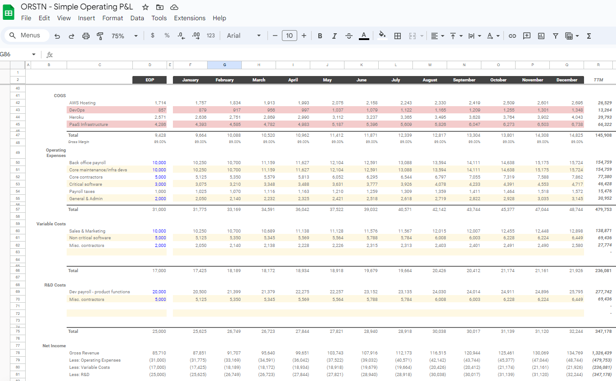Star the ORSTN document
This screenshot has height=381, width=616.
pyautogui.click(x=145, y=7)
